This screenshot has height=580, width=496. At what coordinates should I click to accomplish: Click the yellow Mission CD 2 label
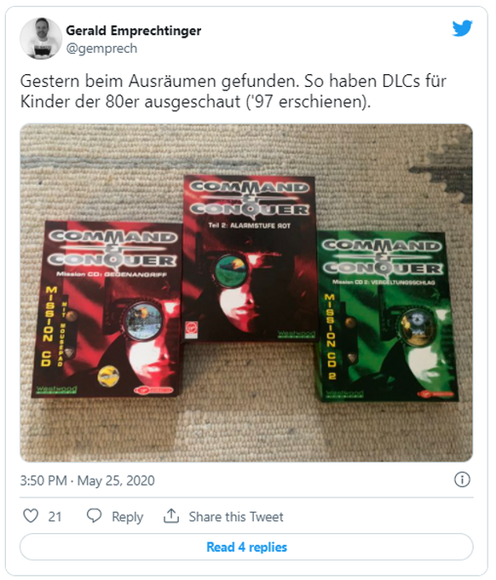point(330,336)
